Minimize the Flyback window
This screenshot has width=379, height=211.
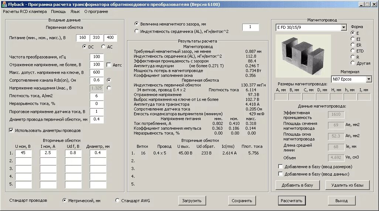361,4
